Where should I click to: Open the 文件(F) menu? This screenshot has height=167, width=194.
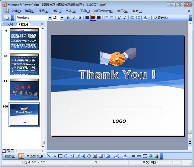[16, 11]
